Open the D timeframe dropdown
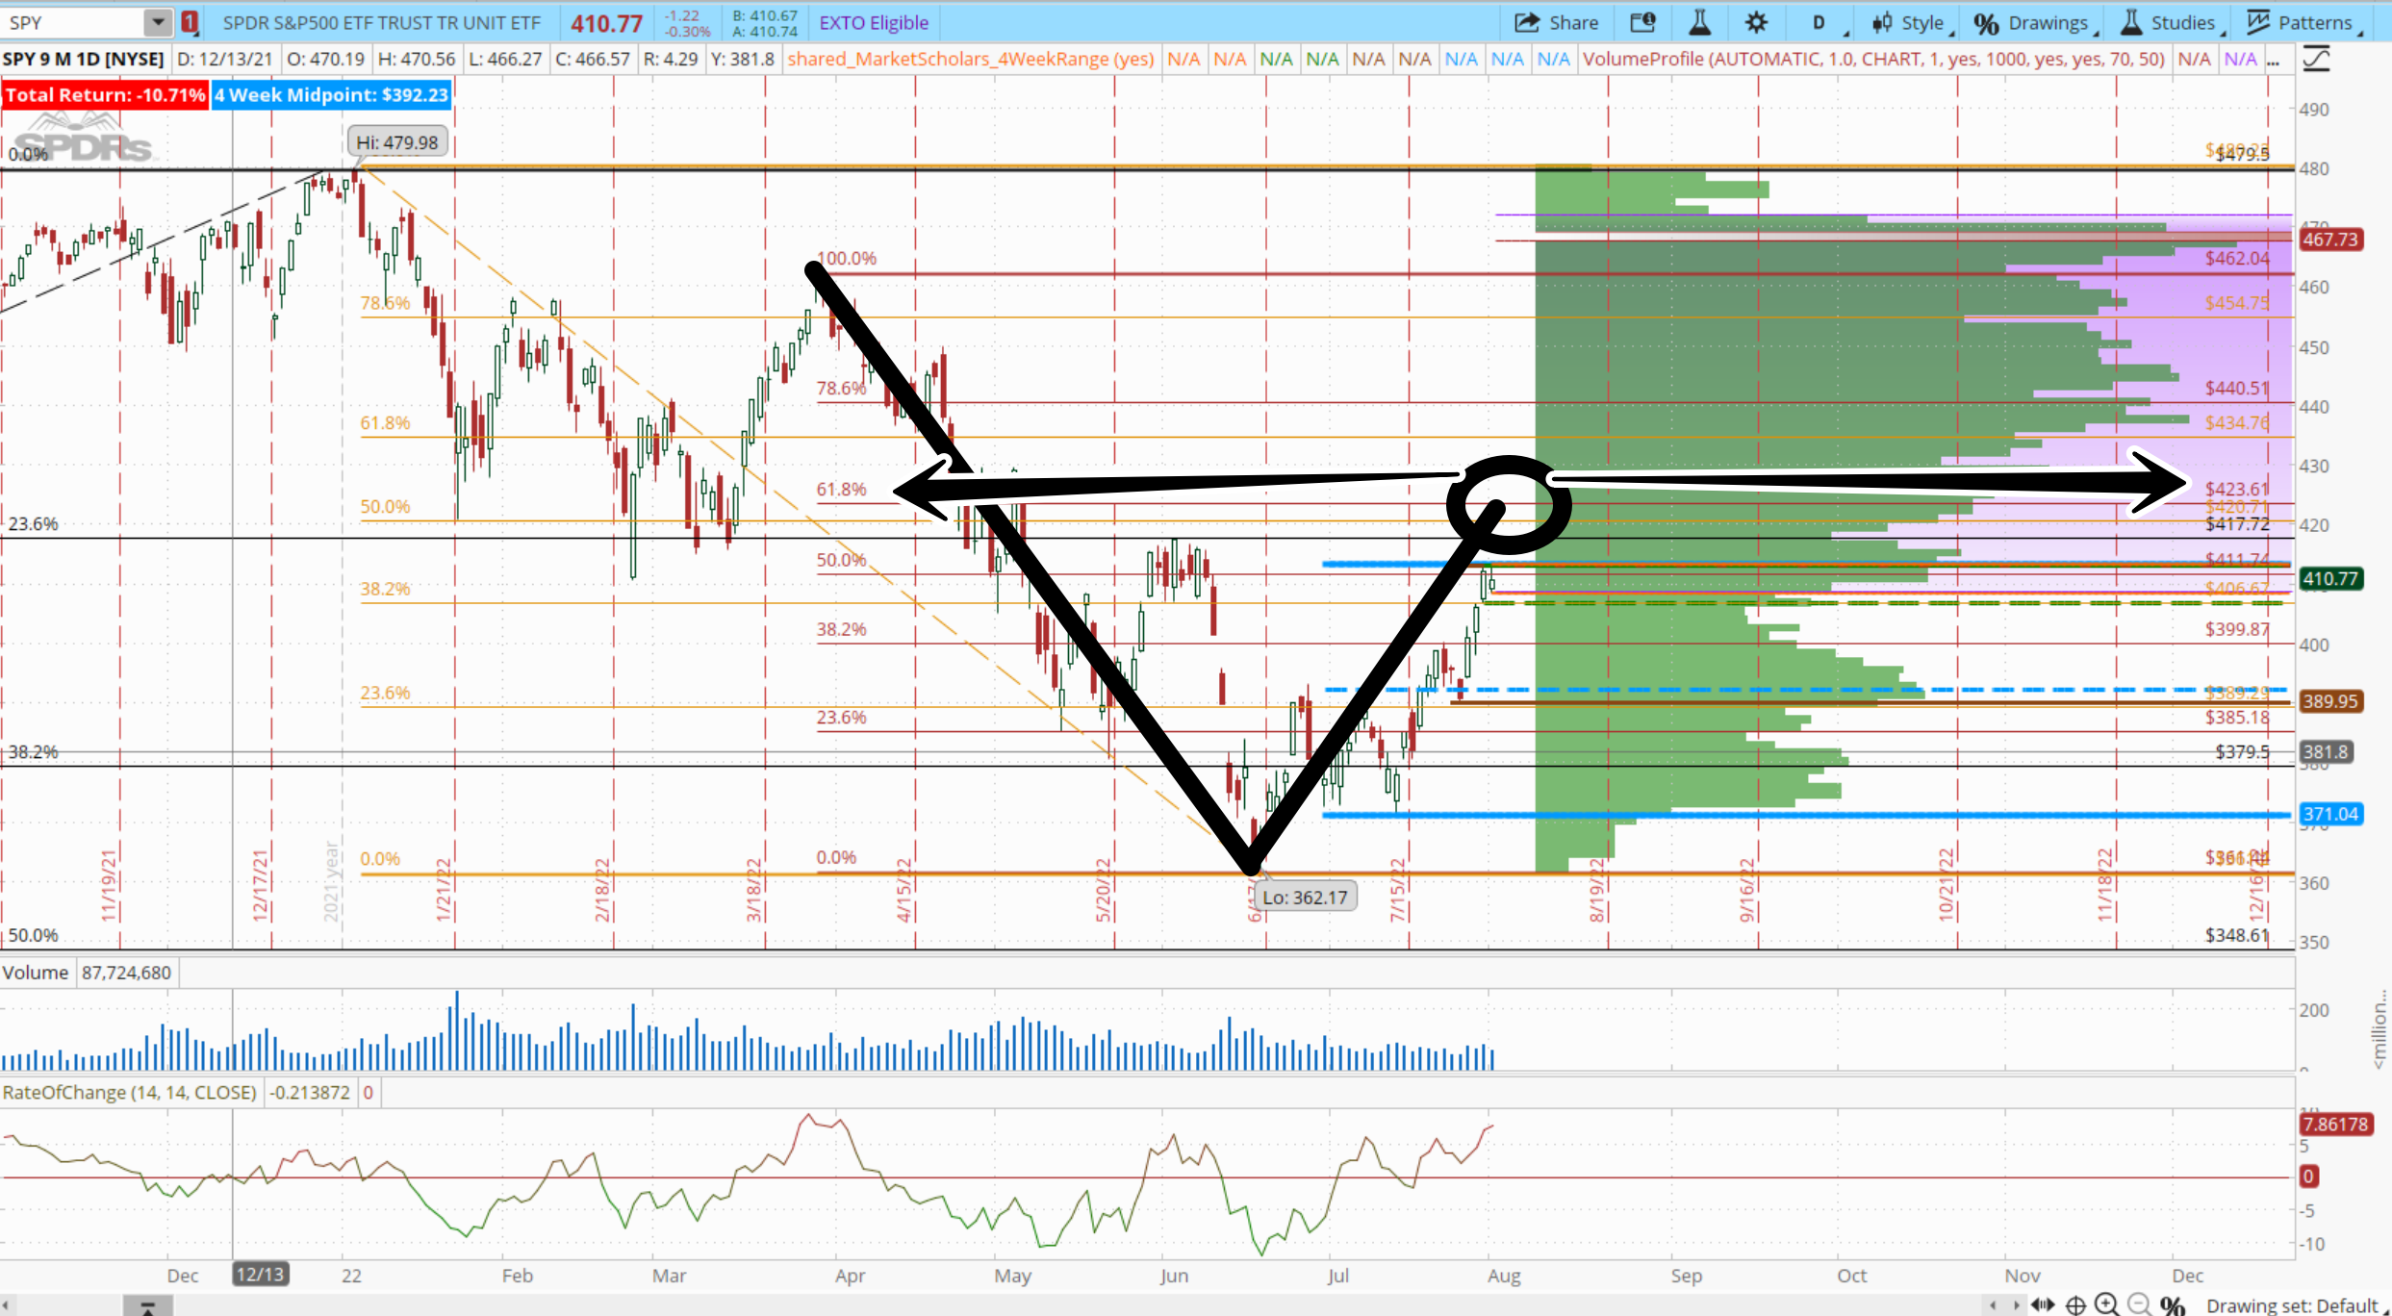 [1819, 22]
